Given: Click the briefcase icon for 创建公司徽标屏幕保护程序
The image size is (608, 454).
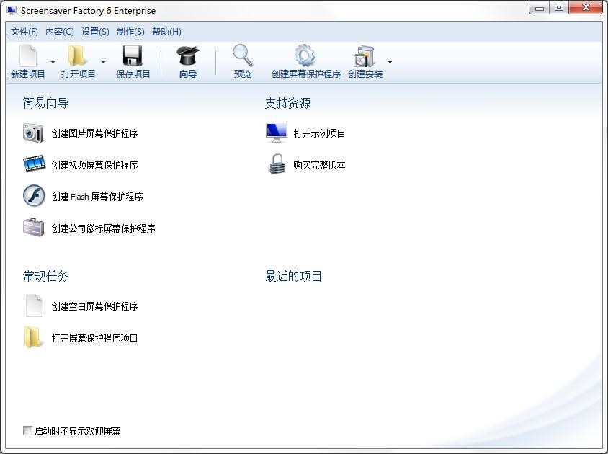Looking at the screenshot, I should click(x=33, y=228).
